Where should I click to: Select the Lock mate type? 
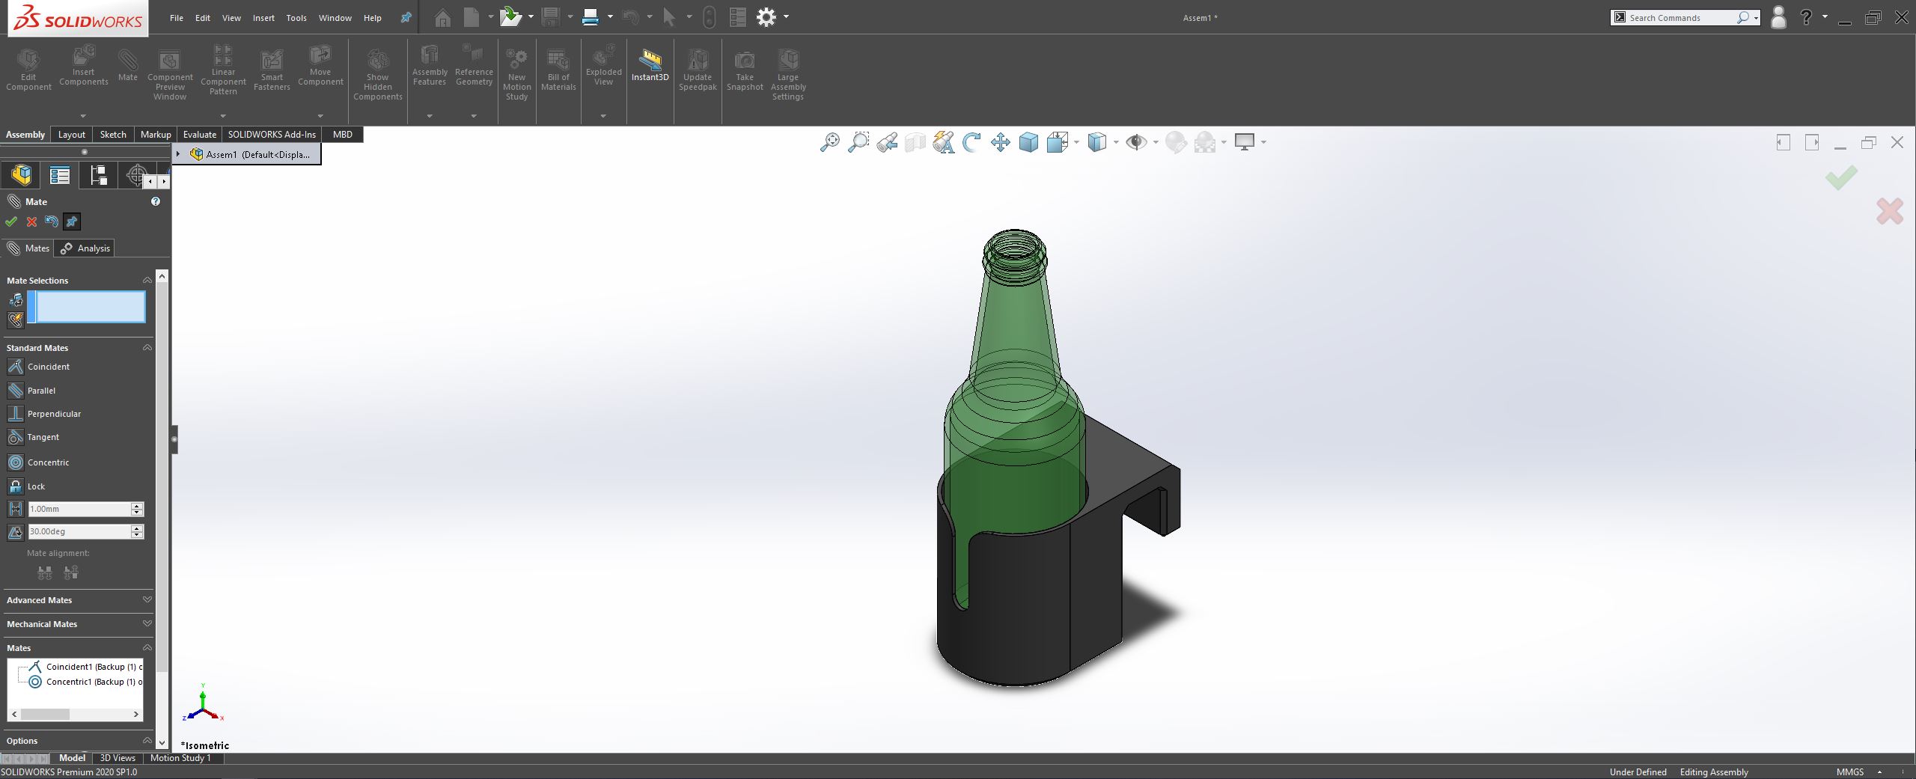click(x=35, y=486)
